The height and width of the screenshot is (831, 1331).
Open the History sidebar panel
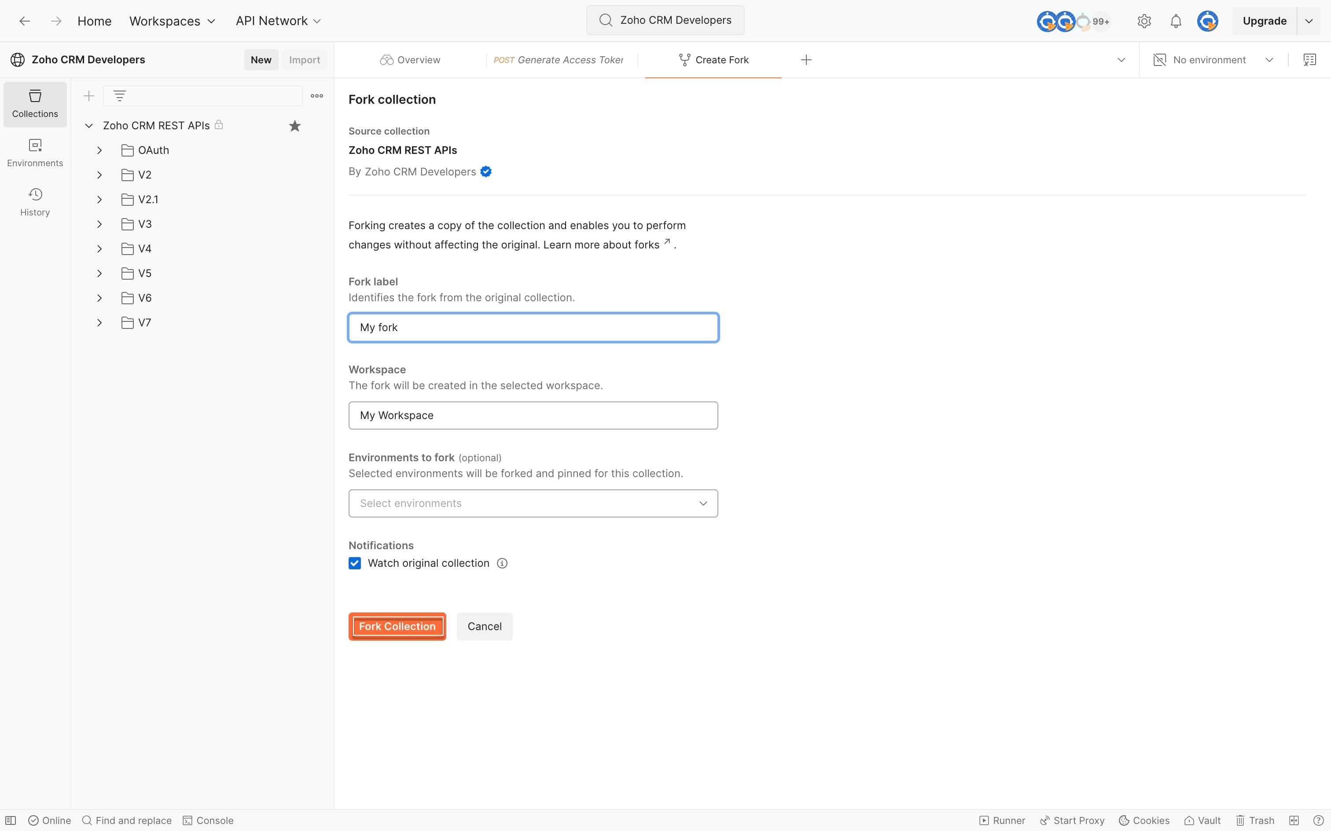point(35,202)
